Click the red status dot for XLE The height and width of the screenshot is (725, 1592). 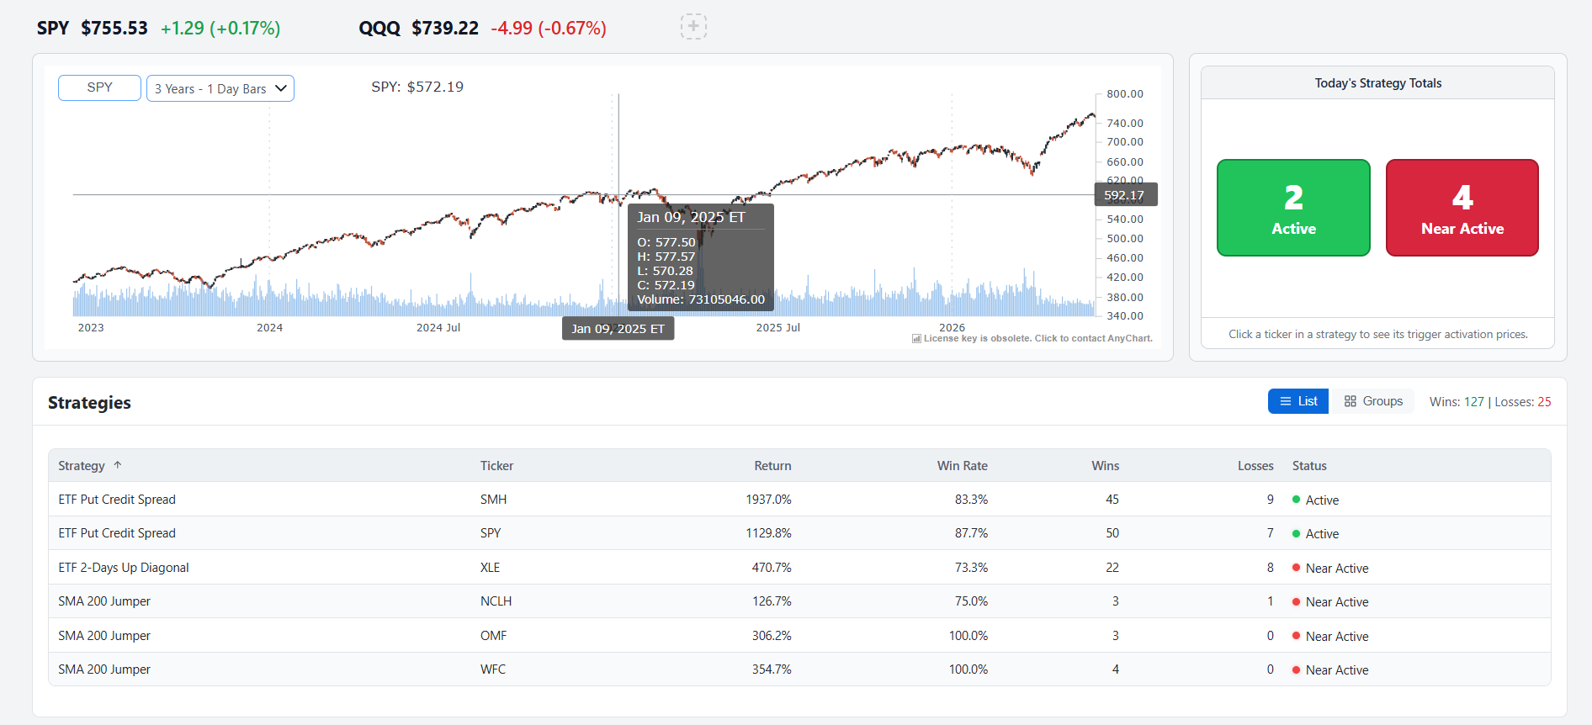tap(1296, 568)
